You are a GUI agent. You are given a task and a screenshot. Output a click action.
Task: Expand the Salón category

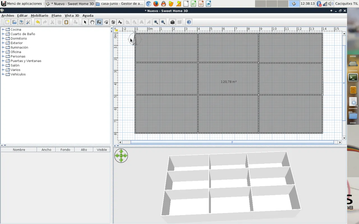pos(3,65)
